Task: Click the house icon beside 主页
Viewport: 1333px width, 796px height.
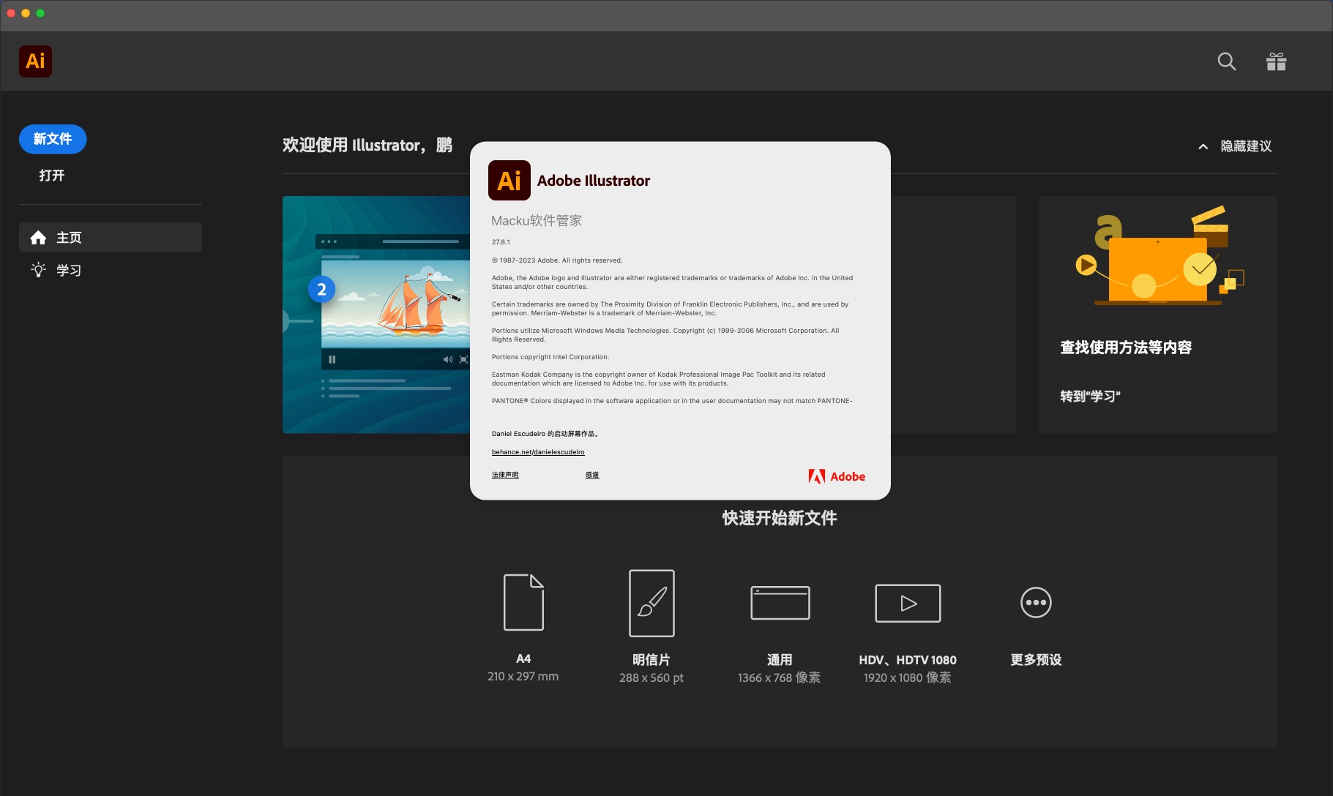Action: pyautogui.click(x=38, y=237)
